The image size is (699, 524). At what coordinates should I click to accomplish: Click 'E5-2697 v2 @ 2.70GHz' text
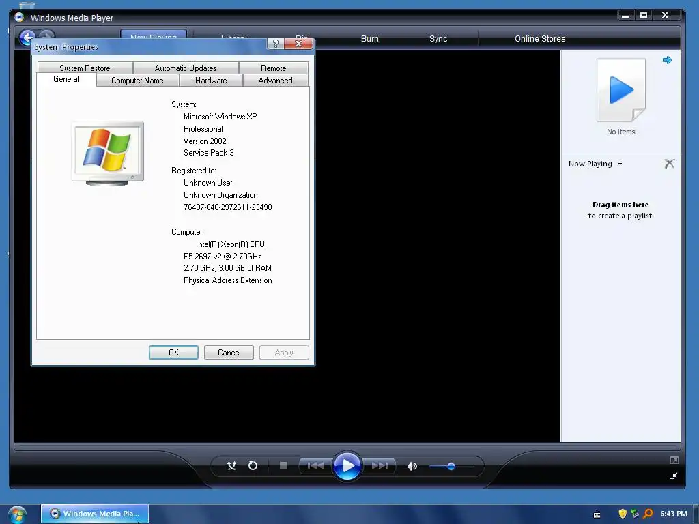click(223, 257)
